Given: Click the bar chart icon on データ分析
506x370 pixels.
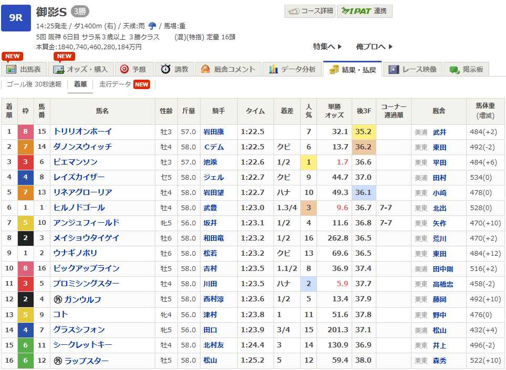Looking at the screenshot, I should click(273, 69).
